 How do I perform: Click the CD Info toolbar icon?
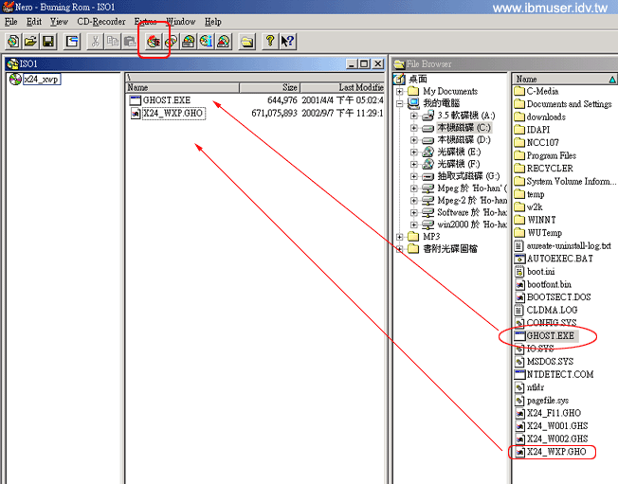[206, 42]
